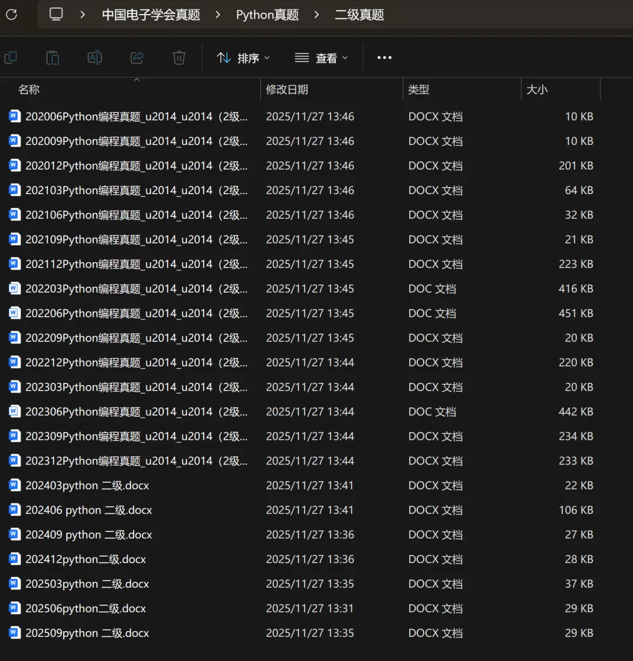Select the Word icon of 202012Python file
633x661 pixels.
[15, 165]
